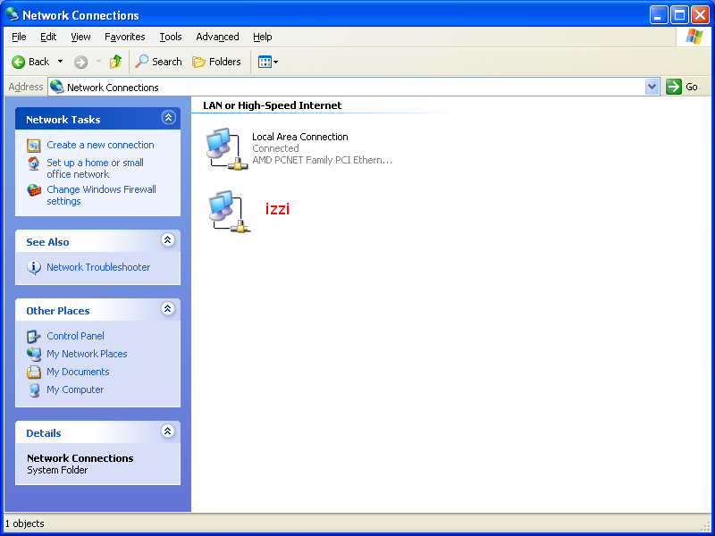Open the Help menu

click(x=262, y=37)
